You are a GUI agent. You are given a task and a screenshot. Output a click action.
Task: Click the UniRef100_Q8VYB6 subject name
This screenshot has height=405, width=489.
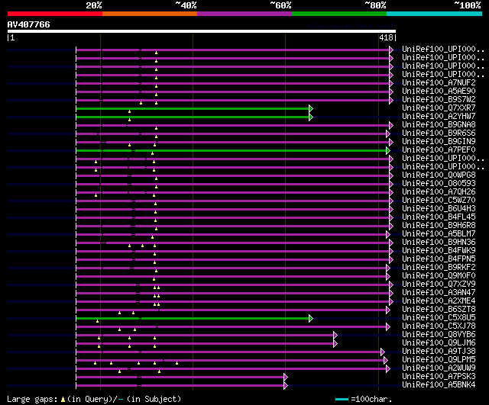coord(439,335)
